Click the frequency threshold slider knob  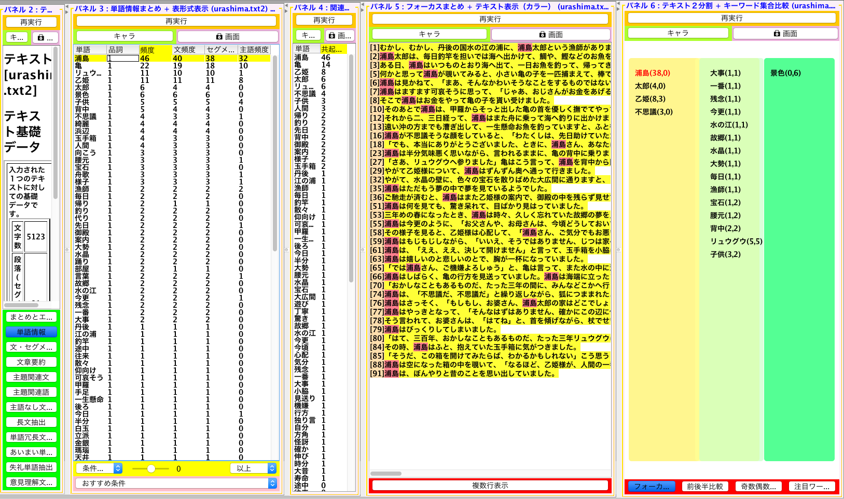point(151,468)
